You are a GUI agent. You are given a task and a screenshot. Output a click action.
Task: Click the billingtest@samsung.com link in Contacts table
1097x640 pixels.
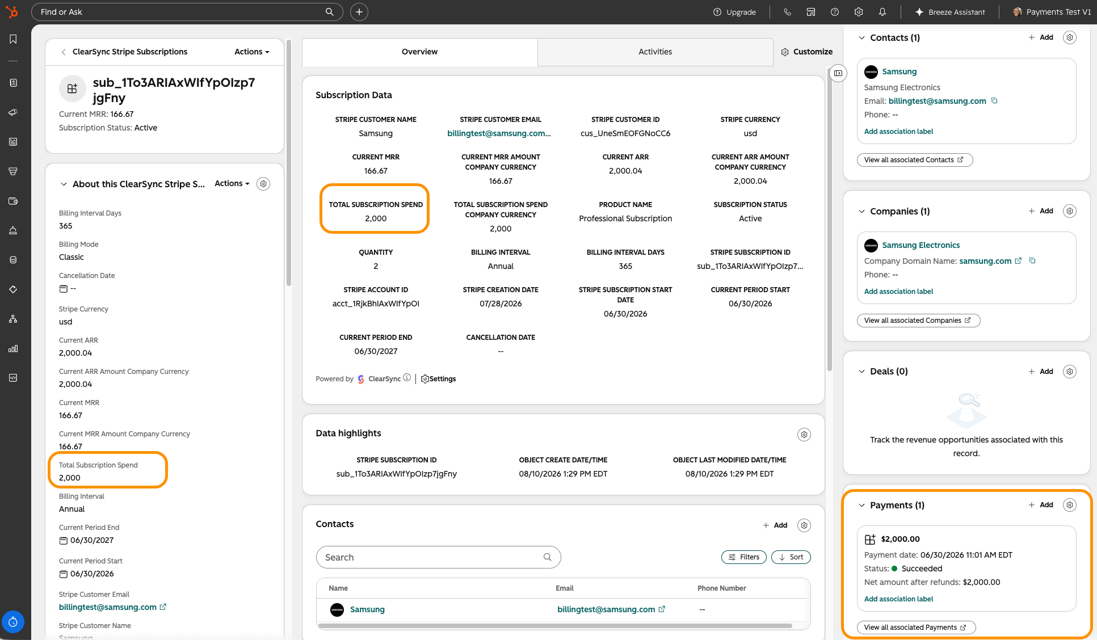tap(606, 609)
